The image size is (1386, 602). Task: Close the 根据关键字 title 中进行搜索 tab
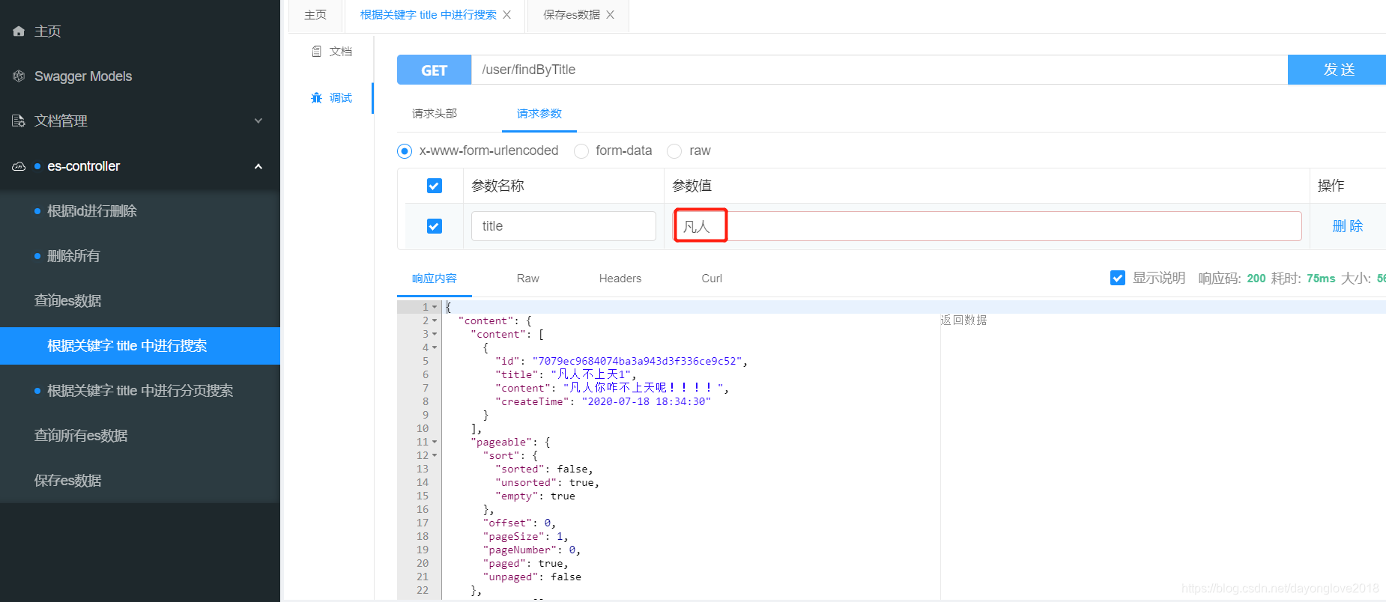pos(507,15)
